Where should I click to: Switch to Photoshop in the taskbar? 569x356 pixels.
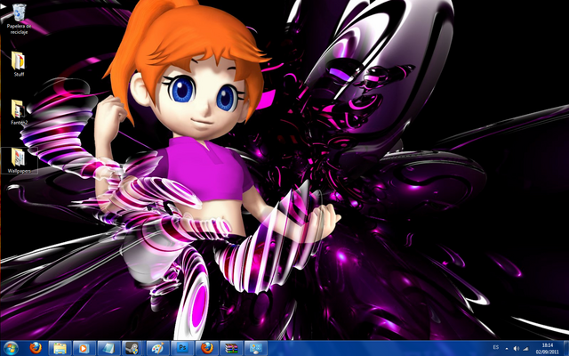click(x=182, y=348)
